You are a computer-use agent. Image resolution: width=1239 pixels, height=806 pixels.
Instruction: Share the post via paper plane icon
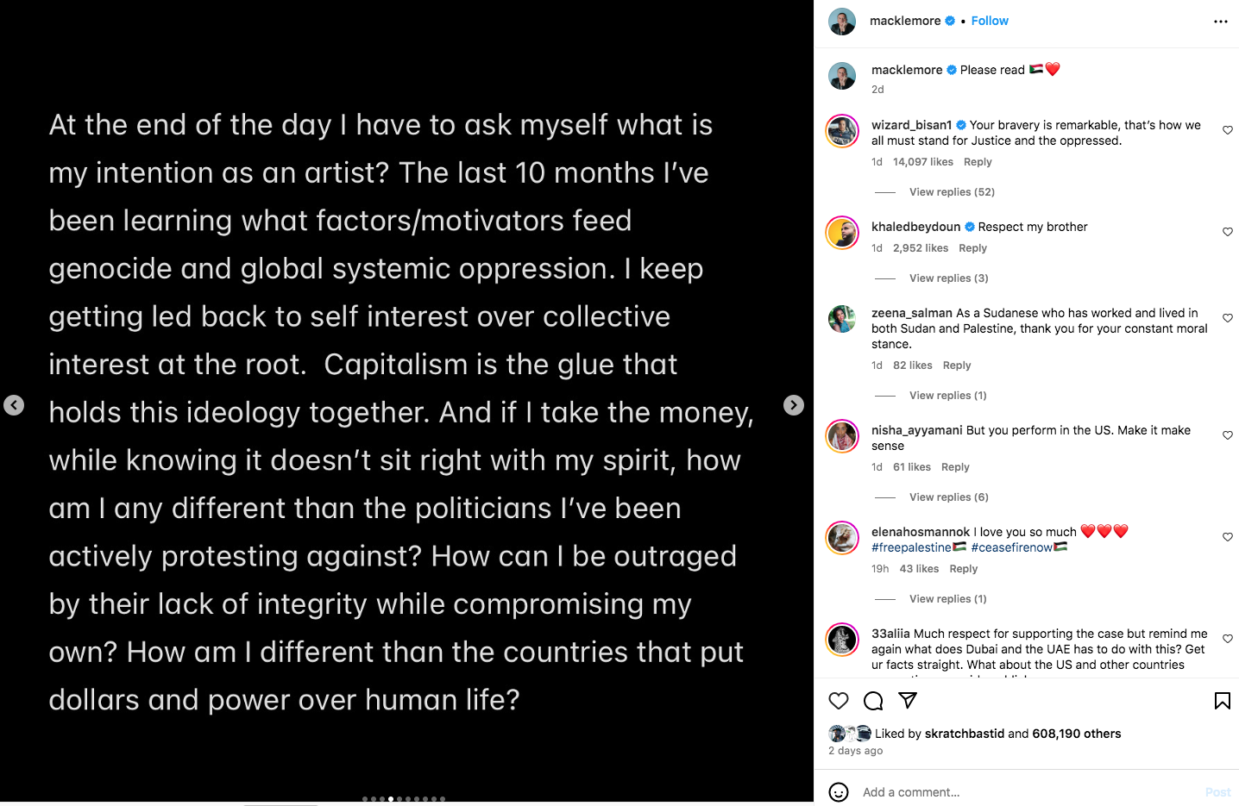pos(908,700)
